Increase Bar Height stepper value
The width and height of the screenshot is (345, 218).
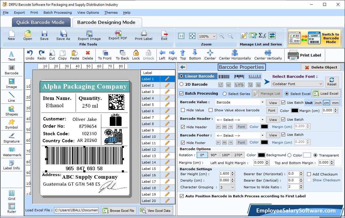233,172
